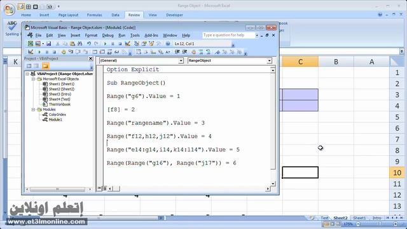Close the Project - VBAProject panel
This screenshot has width=407, height=229.
click(x=90, y=59)
